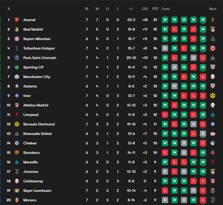Click the Barcelona club crest

pyautogui.click(x=17, y=153)
